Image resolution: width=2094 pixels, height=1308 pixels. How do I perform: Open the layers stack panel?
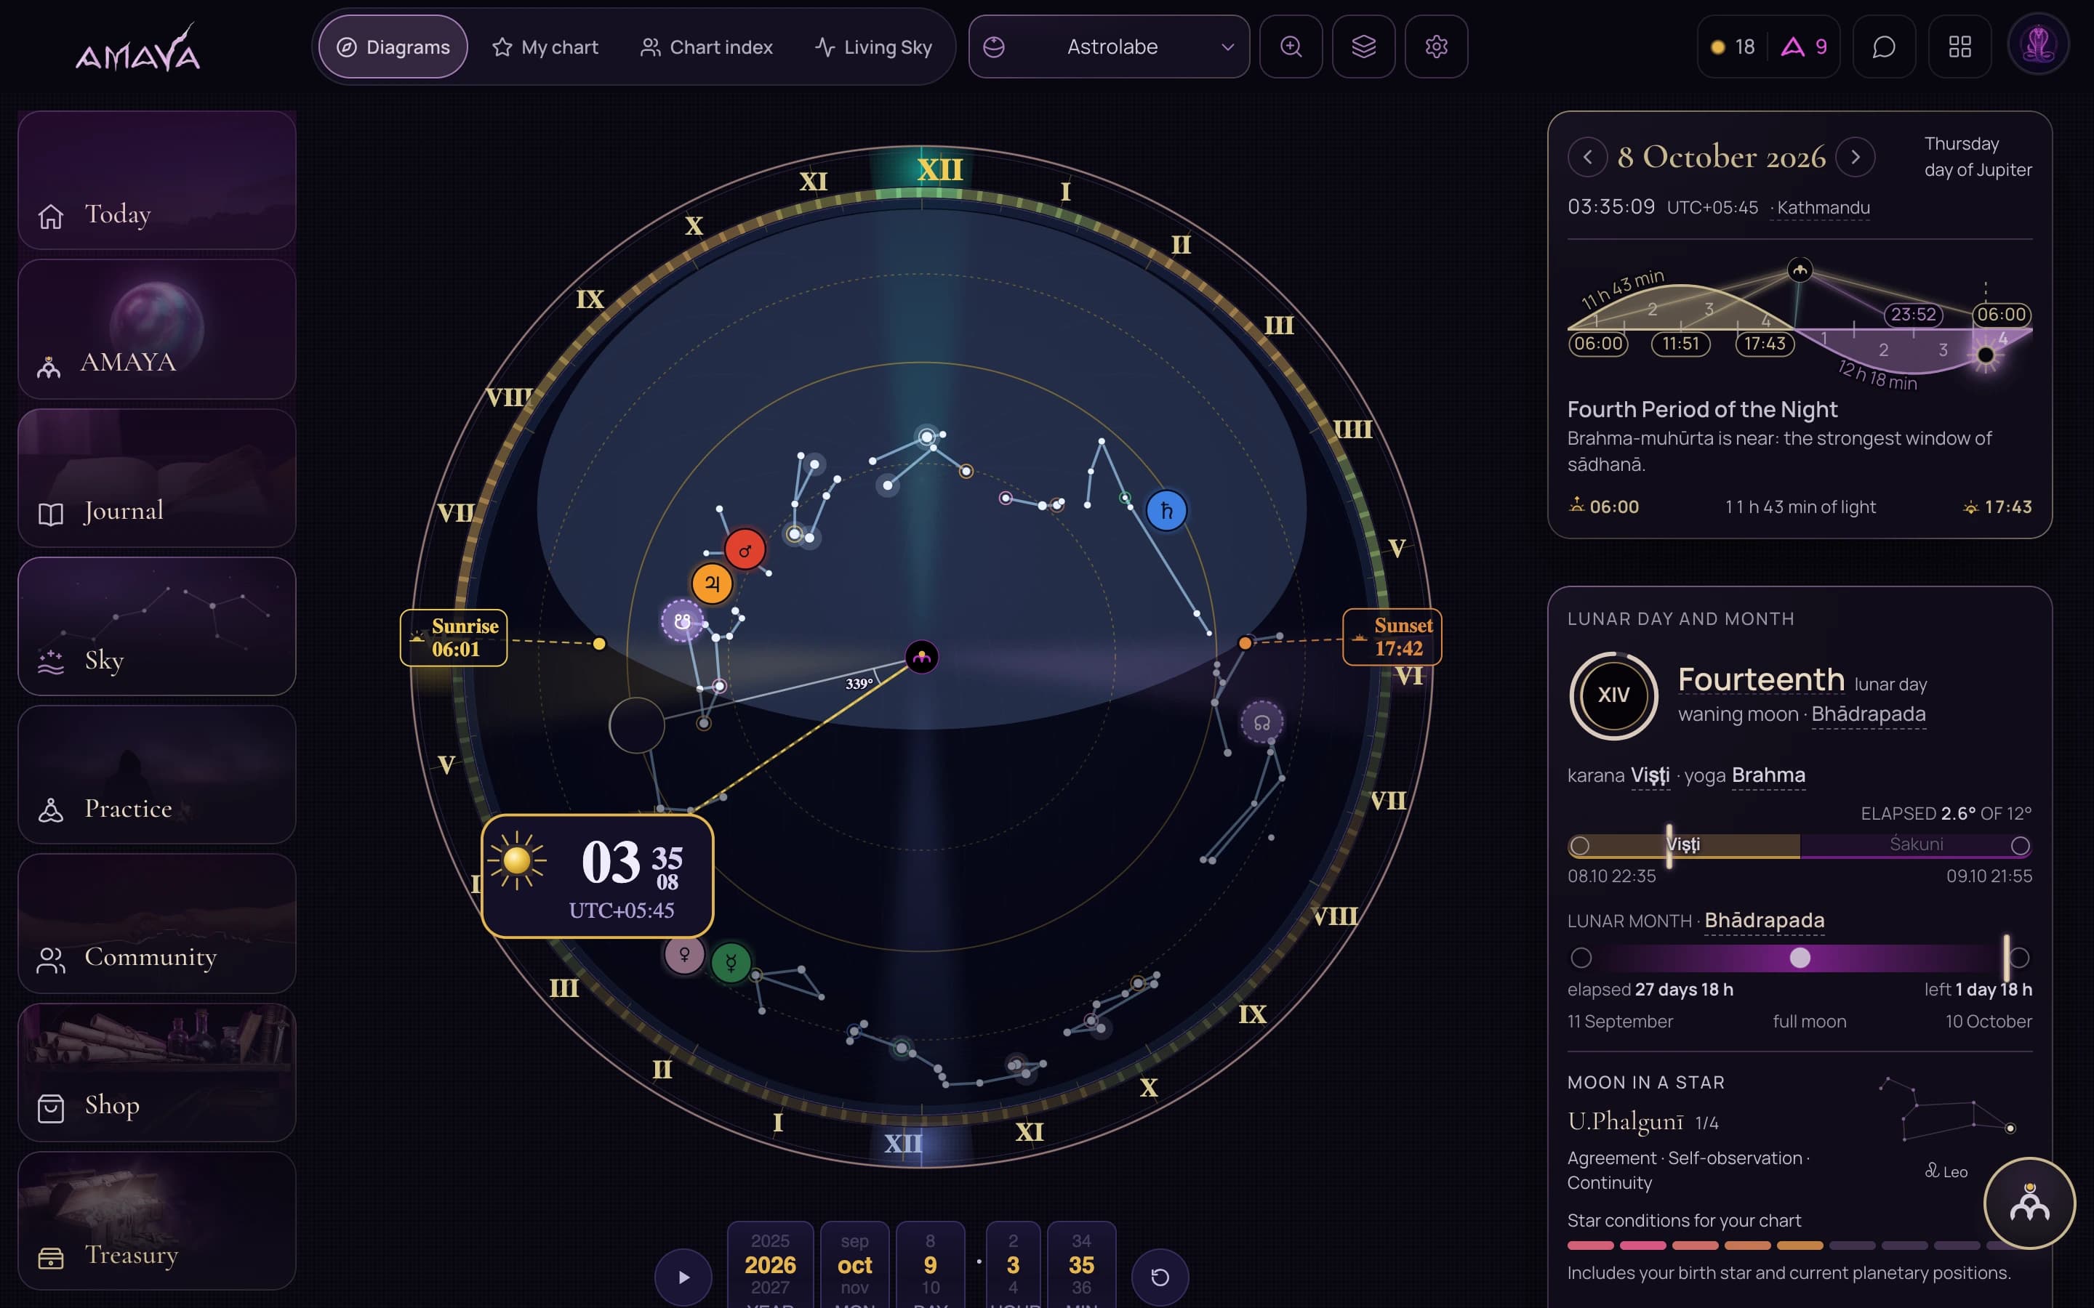tap(1363, 47)
